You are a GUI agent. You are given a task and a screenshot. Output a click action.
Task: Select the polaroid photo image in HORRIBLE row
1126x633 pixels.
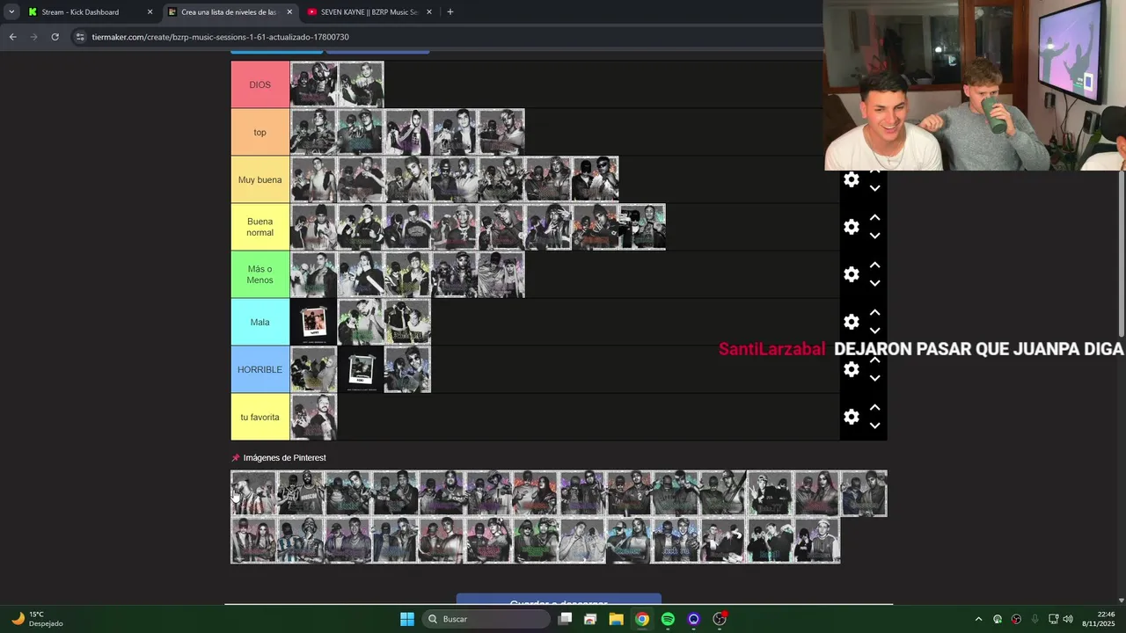coord(361,369)
